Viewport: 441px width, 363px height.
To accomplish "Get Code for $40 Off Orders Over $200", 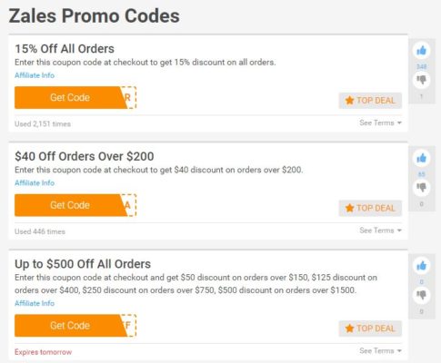I will [75, 205].
